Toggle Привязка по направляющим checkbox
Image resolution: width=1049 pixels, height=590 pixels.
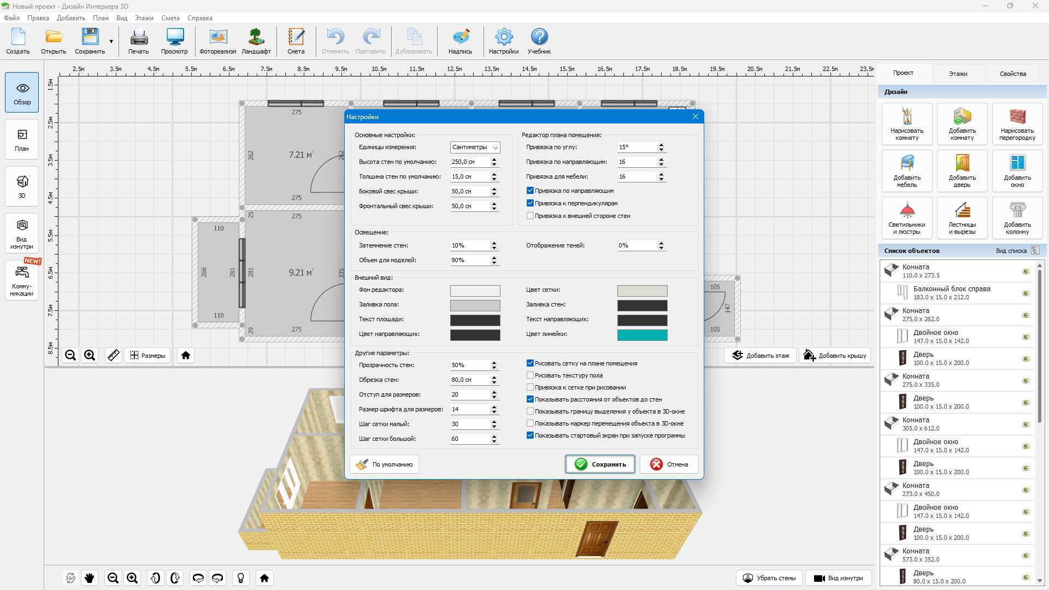pos(530,191)
